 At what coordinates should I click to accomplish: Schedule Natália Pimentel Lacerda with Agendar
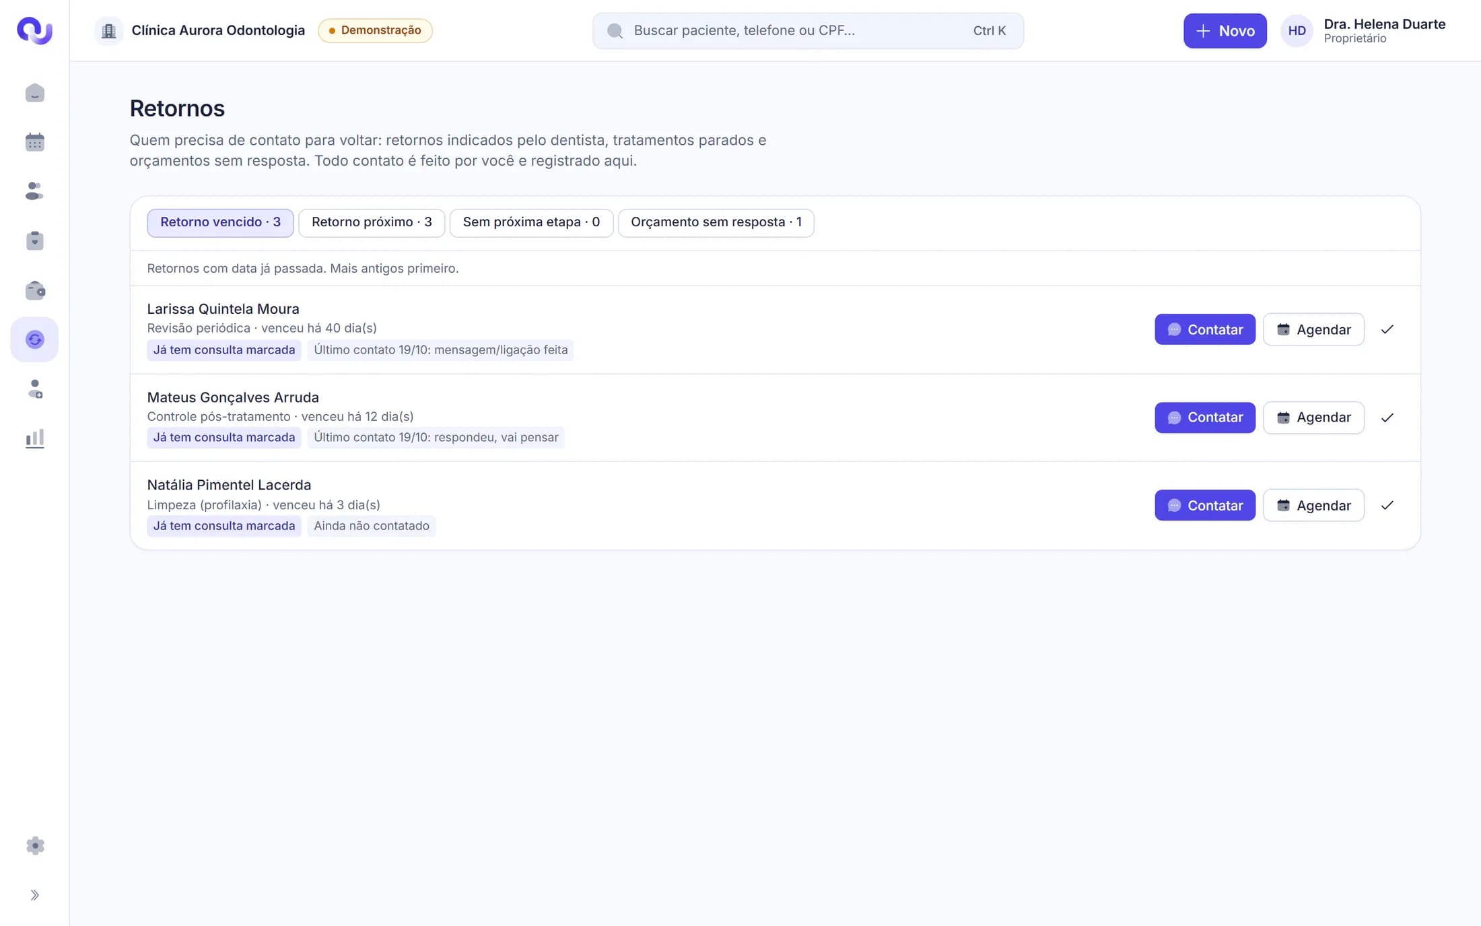click(x=1313, y=505)
